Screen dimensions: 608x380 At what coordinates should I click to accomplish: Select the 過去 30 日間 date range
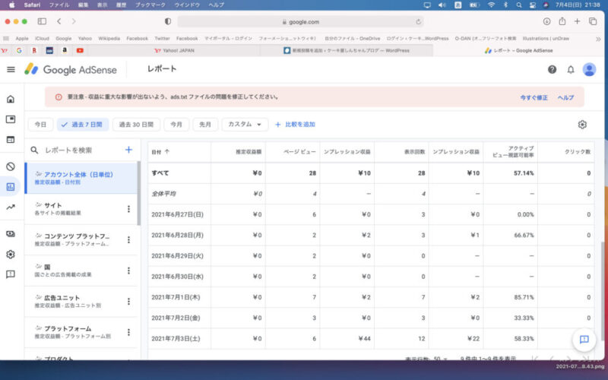click(x=136, y=125)
